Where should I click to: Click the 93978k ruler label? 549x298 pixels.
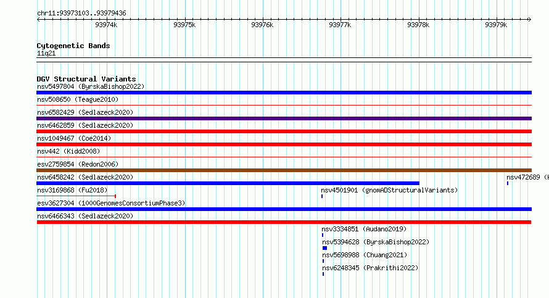pos(418,25)
